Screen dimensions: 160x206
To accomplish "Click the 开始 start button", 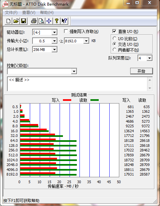I will pos(141,71).
